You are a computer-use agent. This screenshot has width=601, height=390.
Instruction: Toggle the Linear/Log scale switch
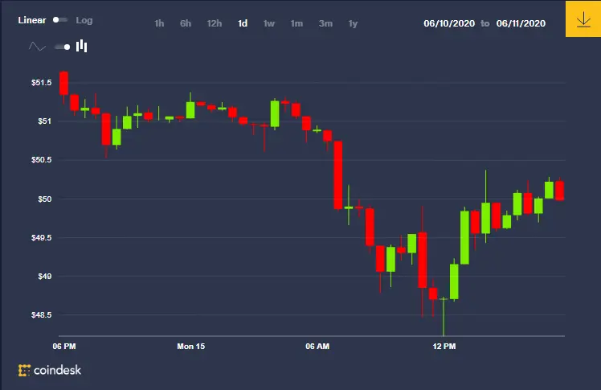[60, 20]
